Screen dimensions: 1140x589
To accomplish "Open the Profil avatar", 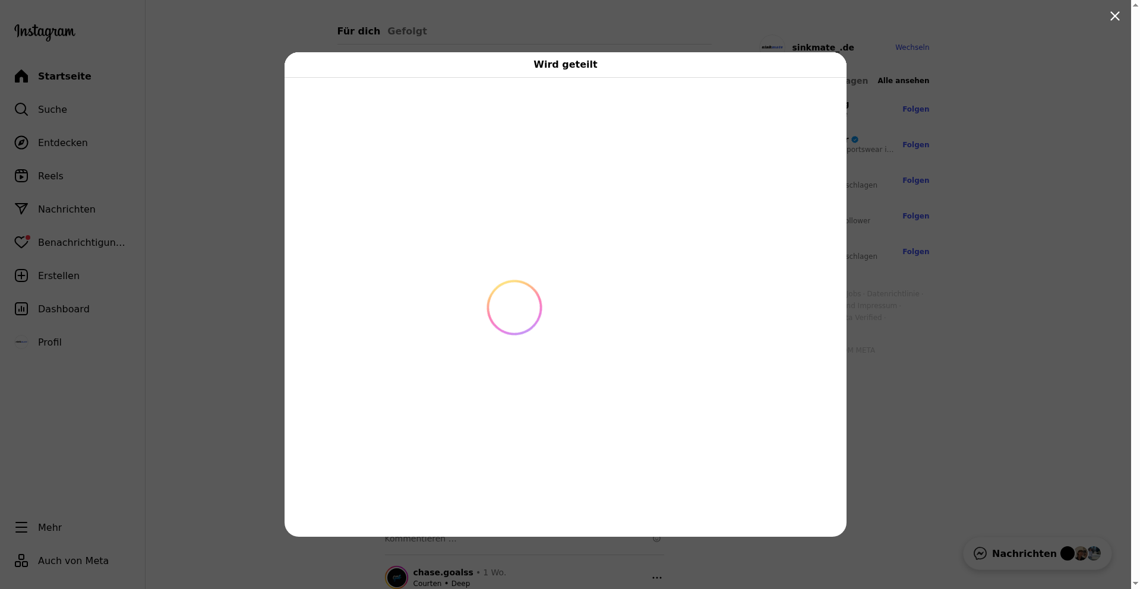I will 21,342.
